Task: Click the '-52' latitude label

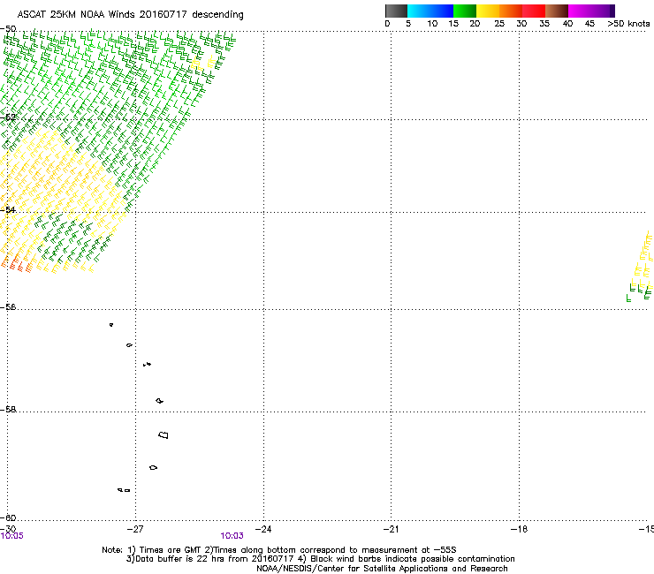Action: [x=8, y=117]
